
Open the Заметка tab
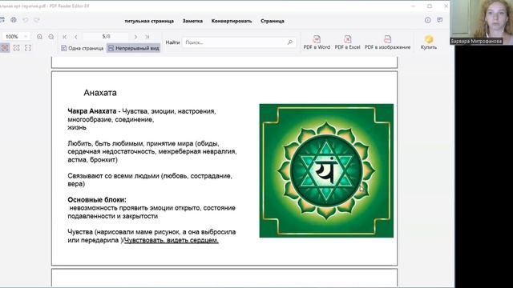pyautogui.click(x=192, y=21)
